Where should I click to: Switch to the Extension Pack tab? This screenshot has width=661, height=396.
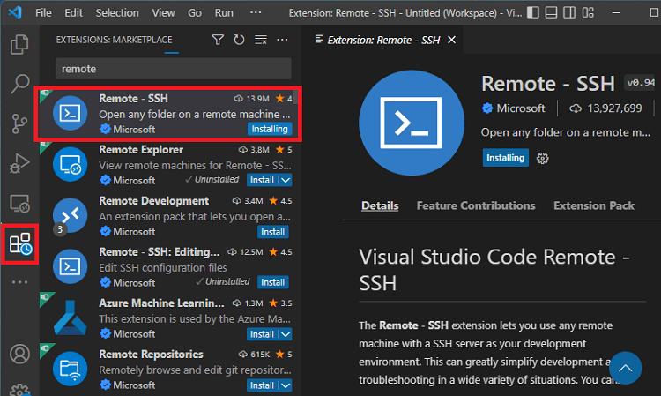point(593,205)
